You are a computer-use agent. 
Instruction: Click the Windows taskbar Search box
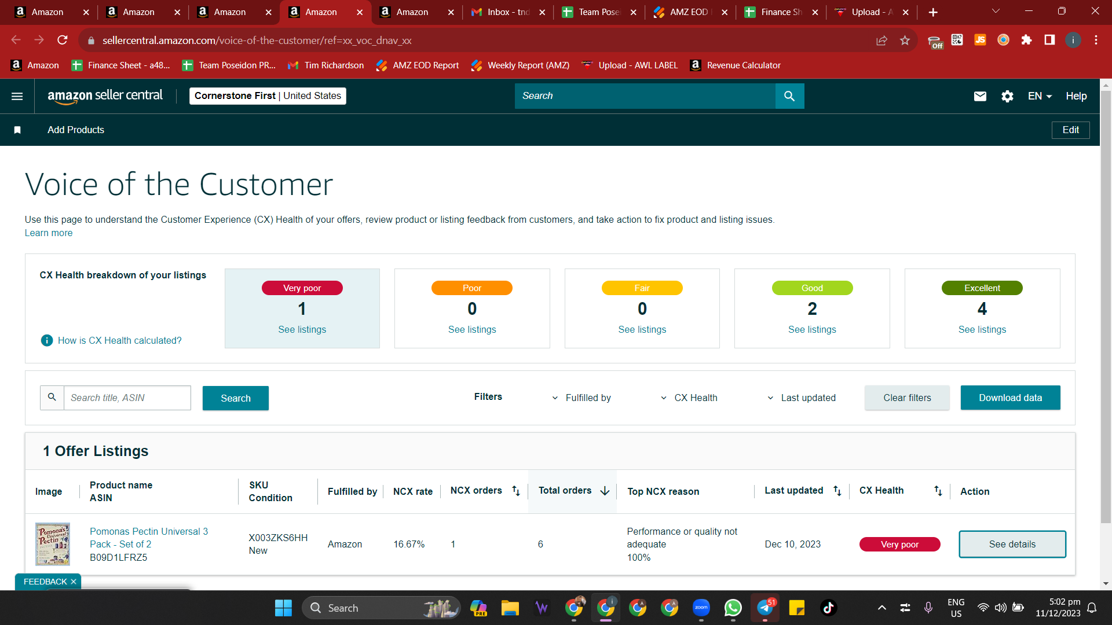(381, 608)
